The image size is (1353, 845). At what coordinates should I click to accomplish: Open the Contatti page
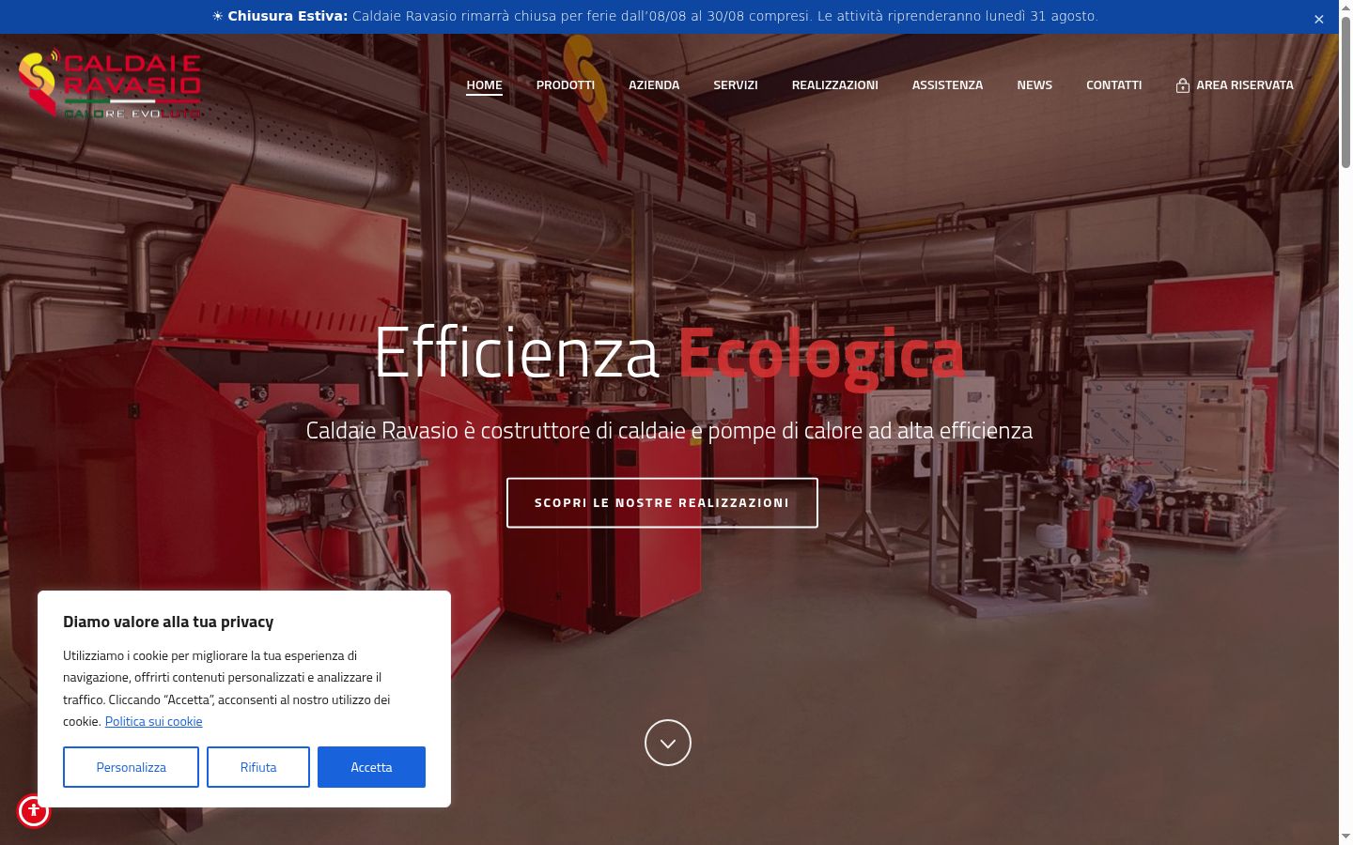[1114, 84]
